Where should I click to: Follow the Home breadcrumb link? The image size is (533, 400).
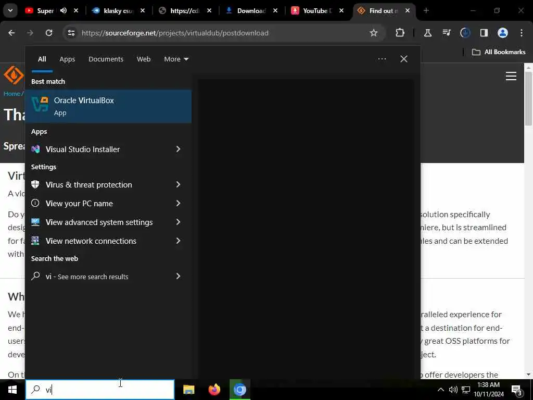[12, 94]
